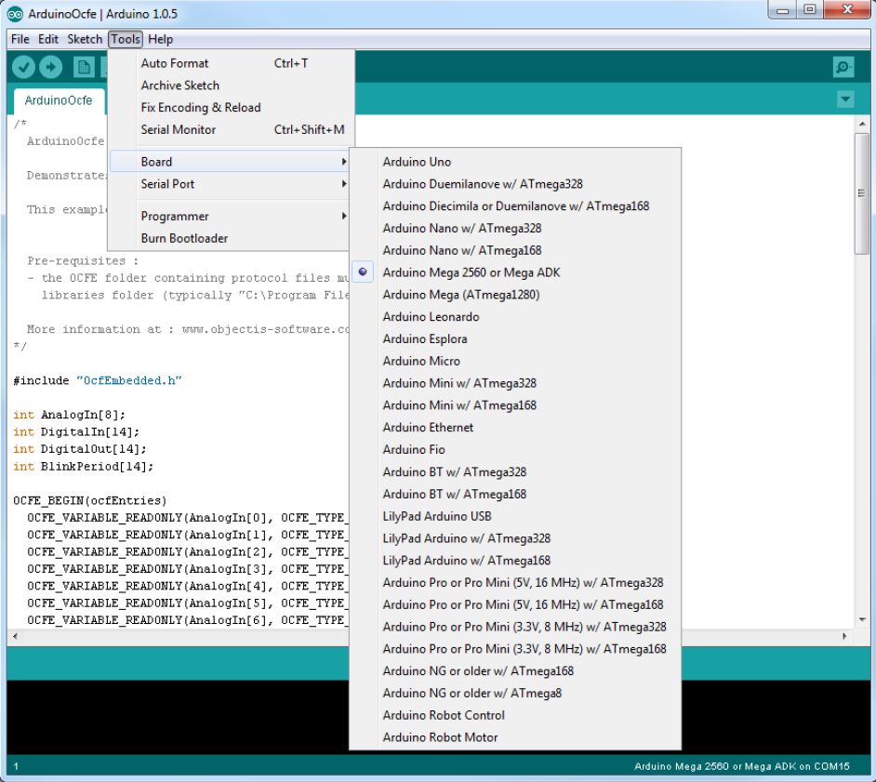Select Arduino Fio board
This screenshot has width=876, height=782.
coord(514,450)
